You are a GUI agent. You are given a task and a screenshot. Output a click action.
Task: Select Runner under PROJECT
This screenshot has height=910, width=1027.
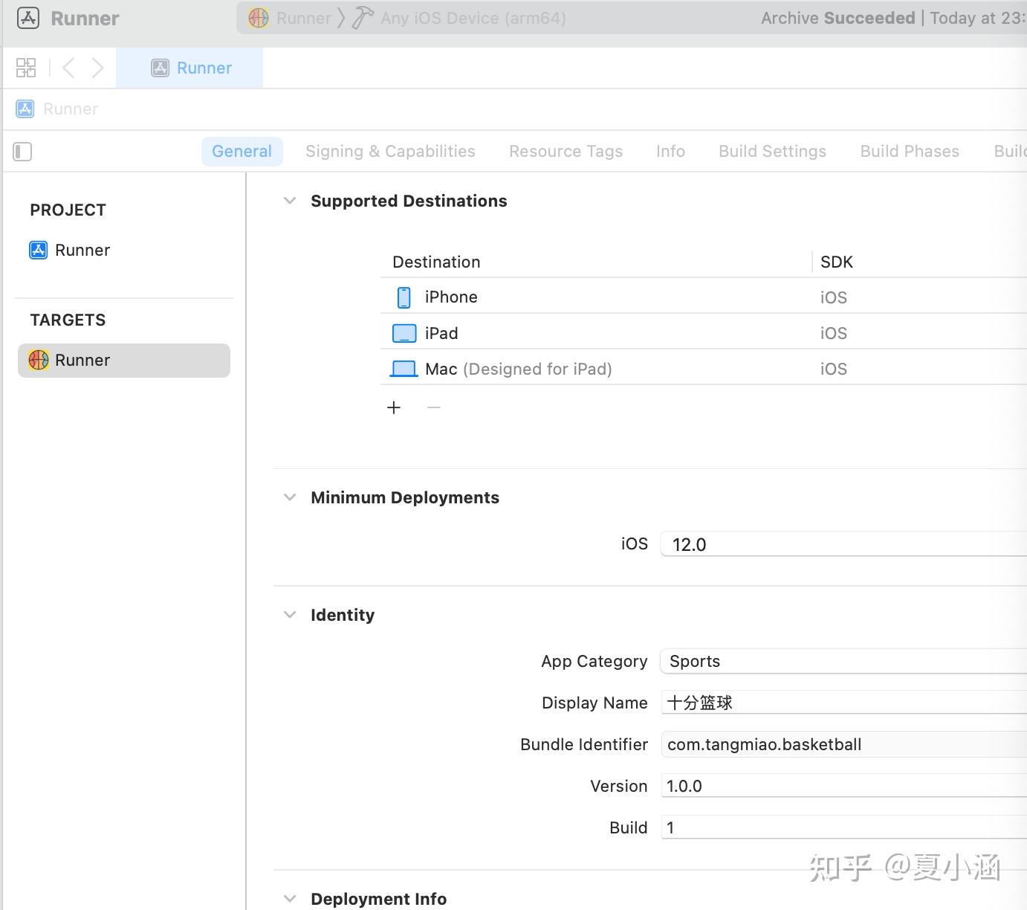point(82,250)
